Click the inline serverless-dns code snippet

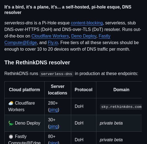56,74
